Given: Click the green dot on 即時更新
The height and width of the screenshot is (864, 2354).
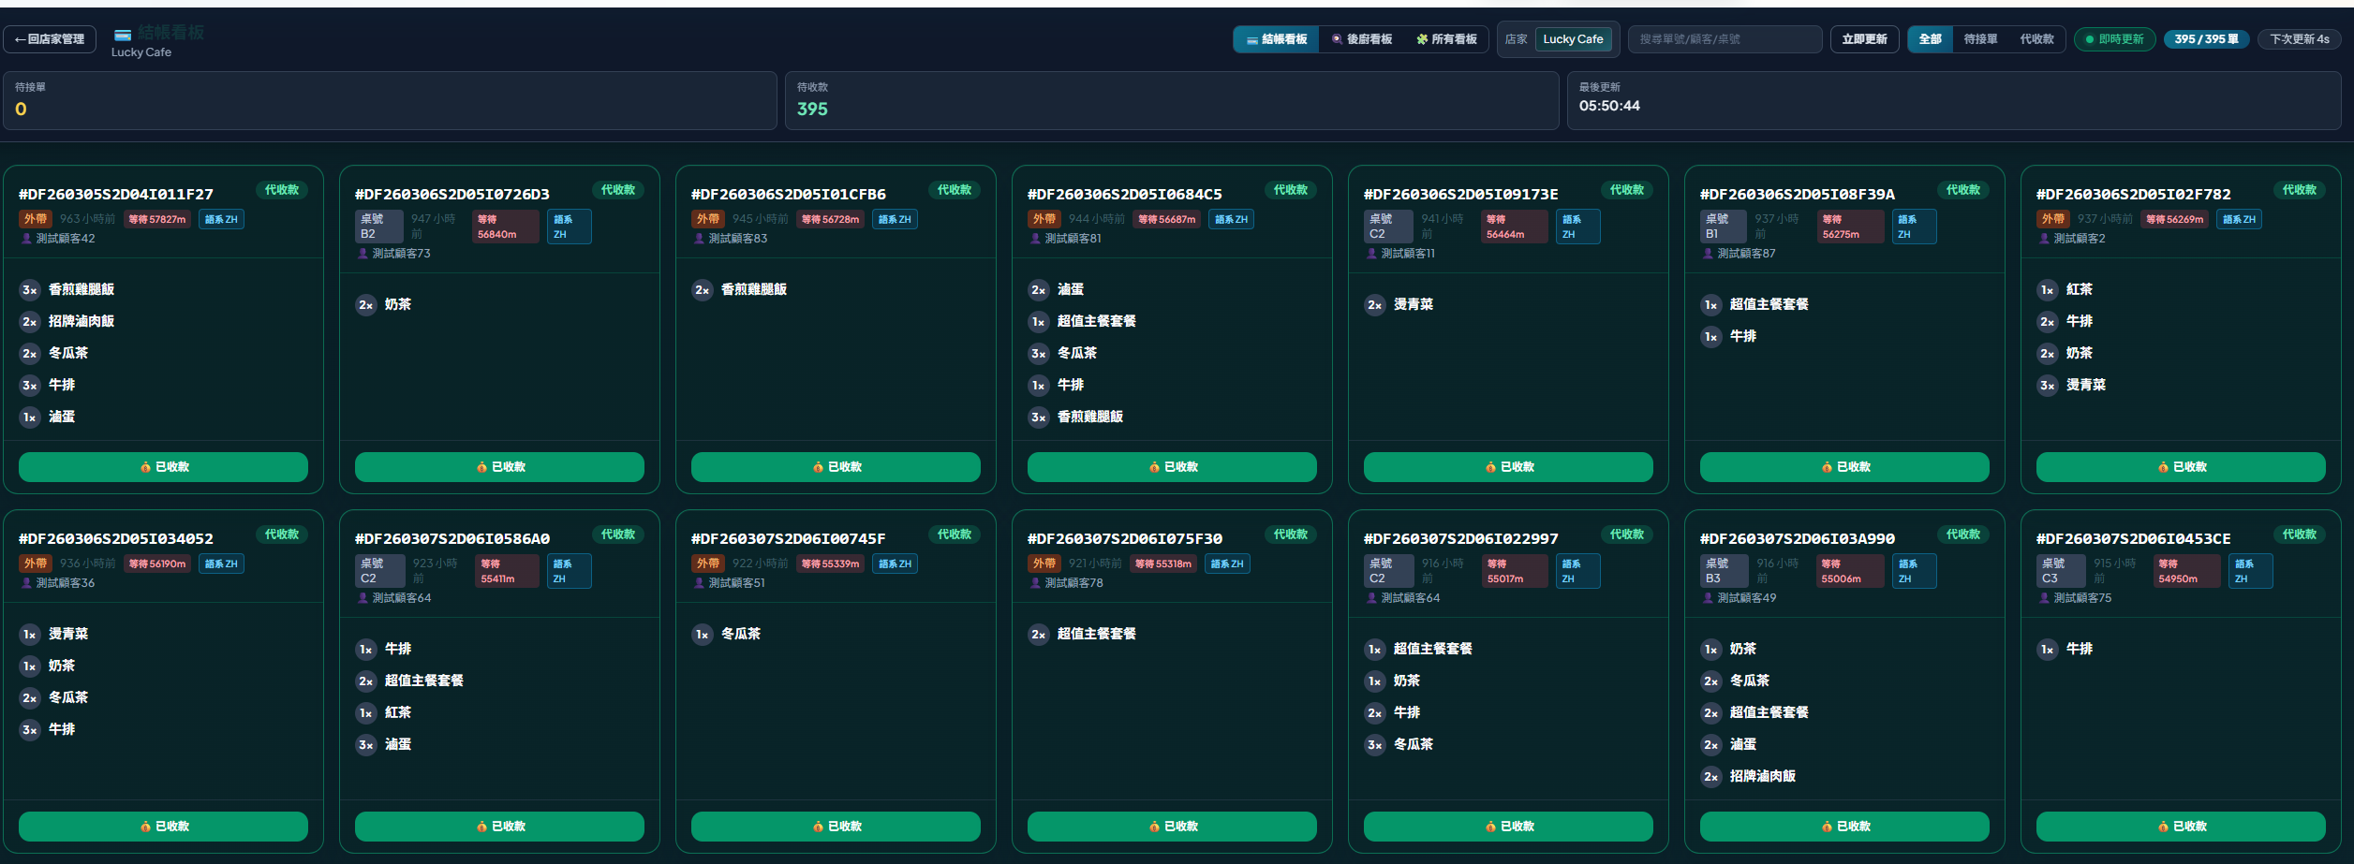Looking at the screenshot, I should coord(2088,39).
